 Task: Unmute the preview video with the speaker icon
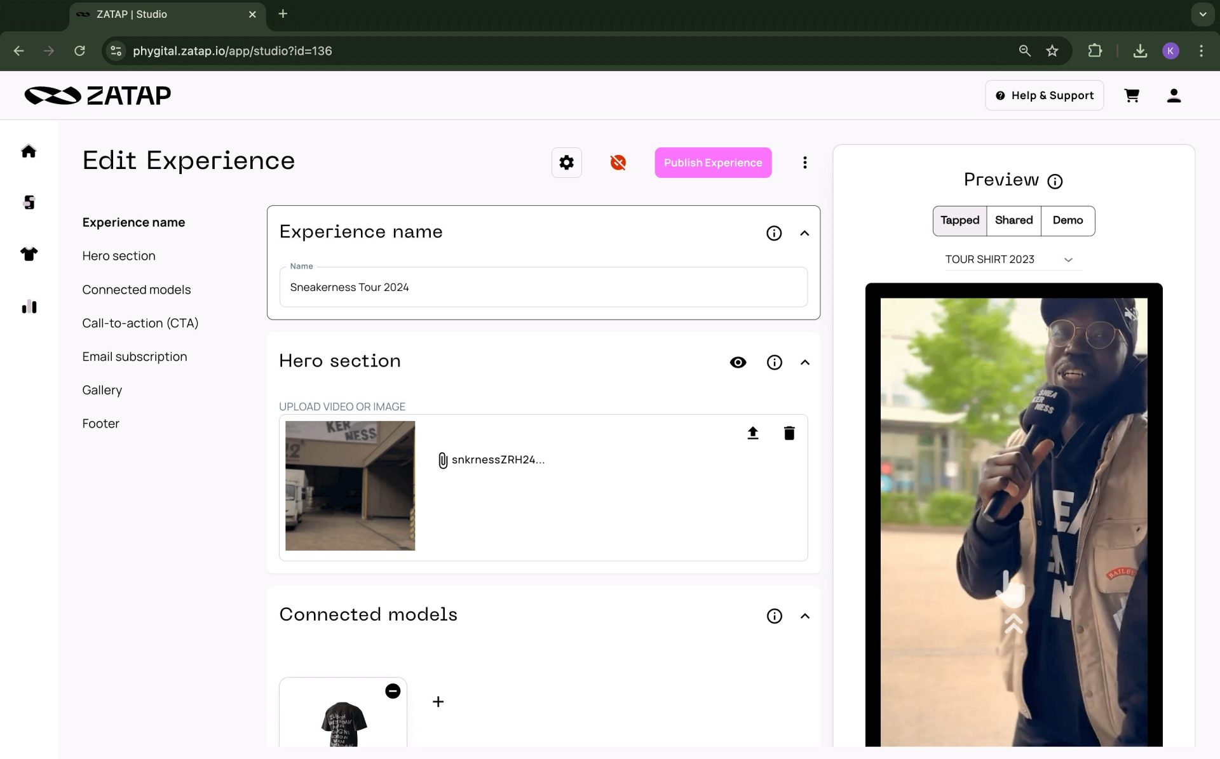pyautogui.click(x=1130, y=313)
